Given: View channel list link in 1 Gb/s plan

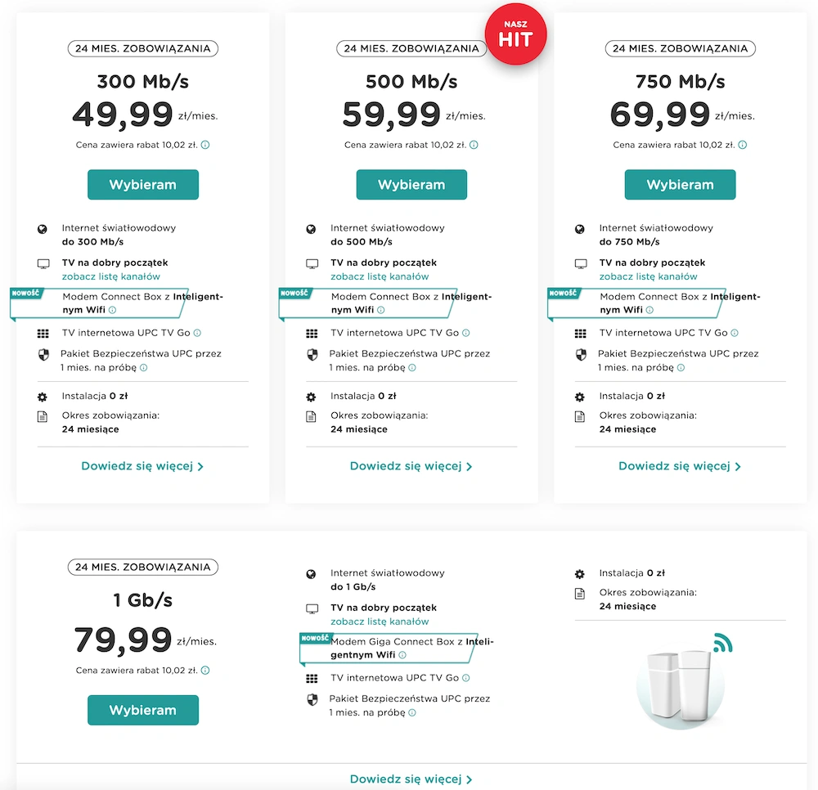Looking at the screenshot, I should coord(380,622).
